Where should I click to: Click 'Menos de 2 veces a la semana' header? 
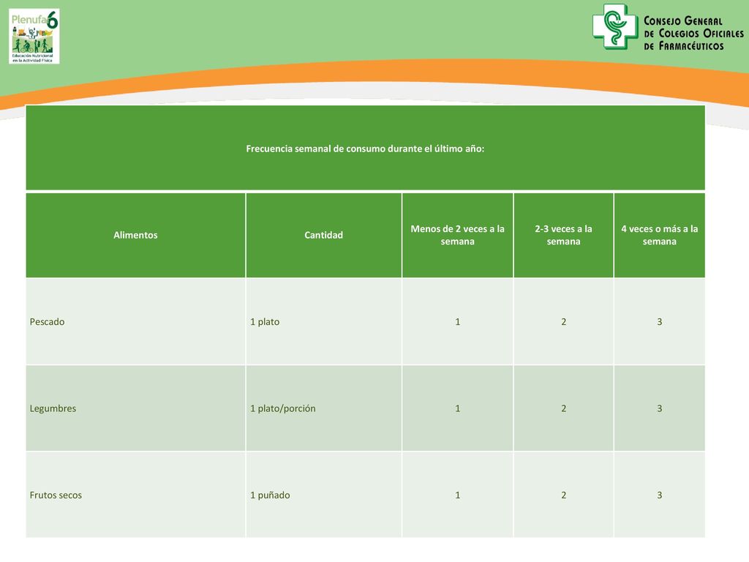[458, 235]
